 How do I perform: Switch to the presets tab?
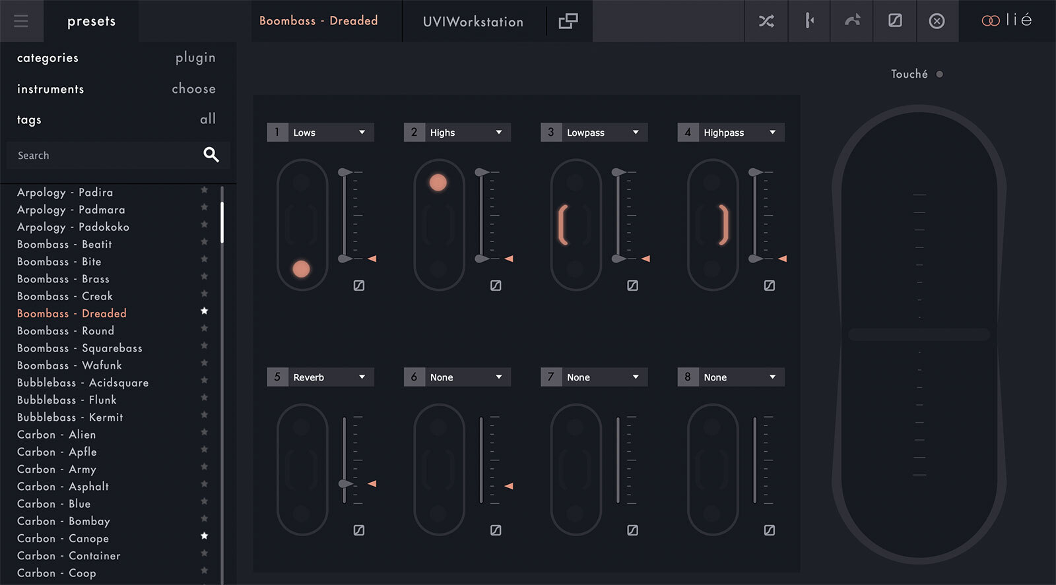(x=91, y=21)
